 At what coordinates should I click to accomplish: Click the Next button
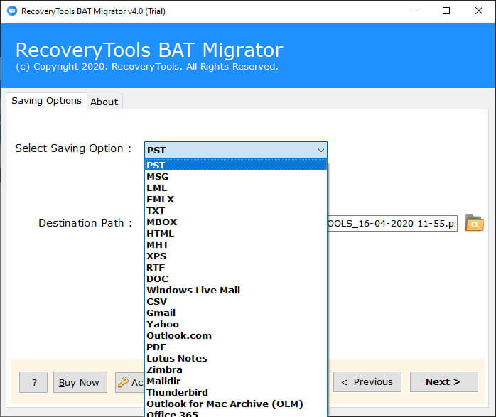443,382
